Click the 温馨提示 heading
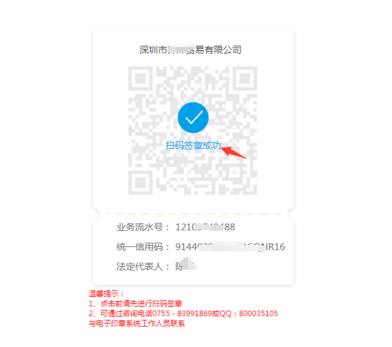The height and width of the screenshot is (347, 392). [x=106, y=293]
